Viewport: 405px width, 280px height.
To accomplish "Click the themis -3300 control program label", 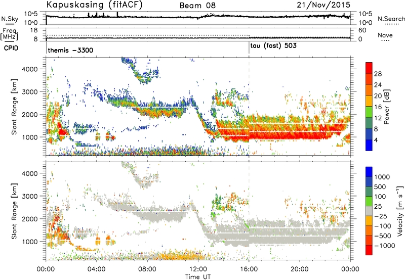I will tap(70, 50).
